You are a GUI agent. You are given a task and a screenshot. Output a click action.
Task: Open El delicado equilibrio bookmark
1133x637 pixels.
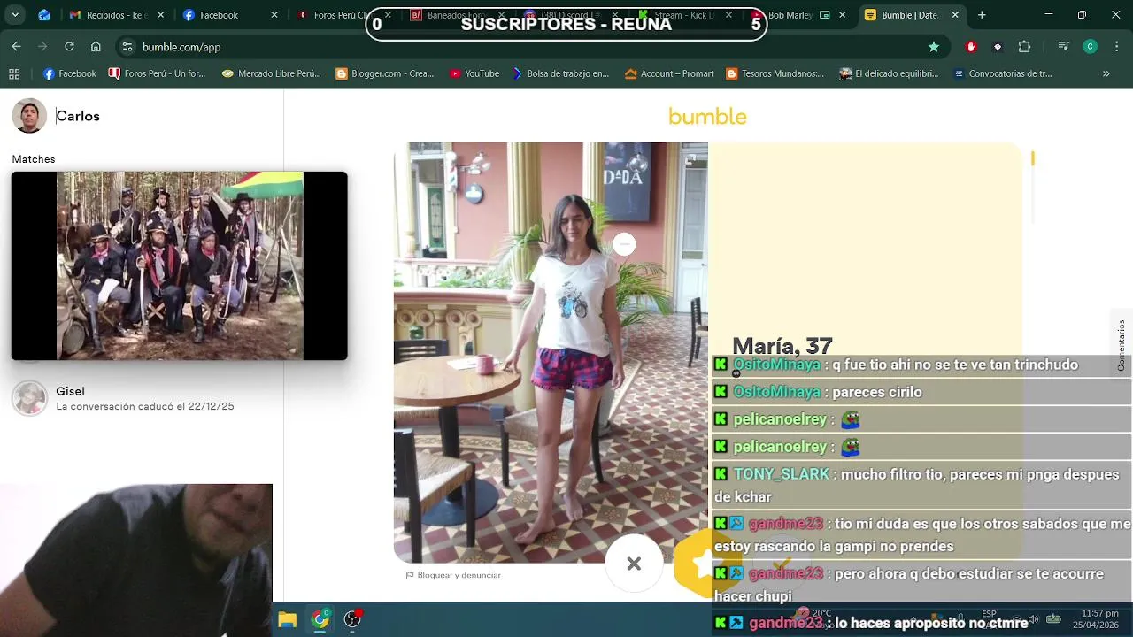pos(890,73)
